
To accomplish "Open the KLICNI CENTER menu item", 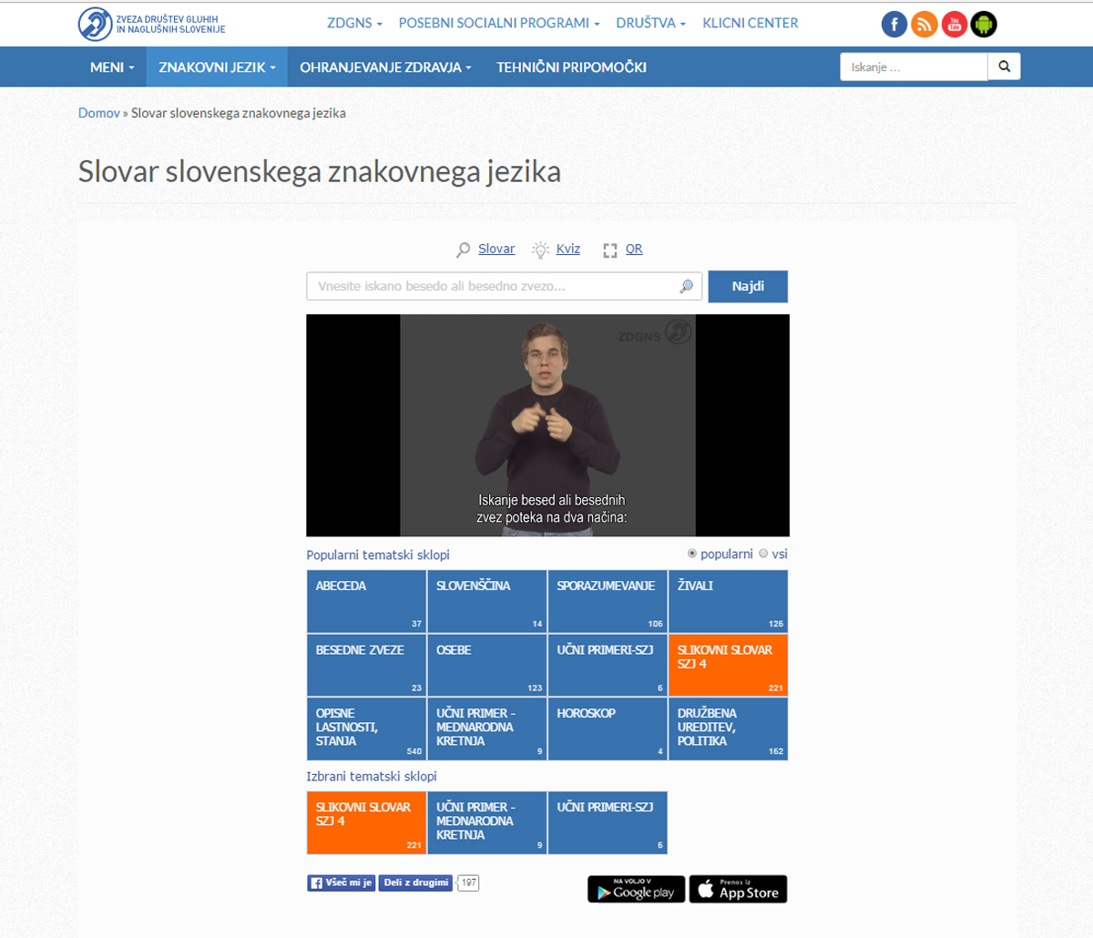I will 750,23.
